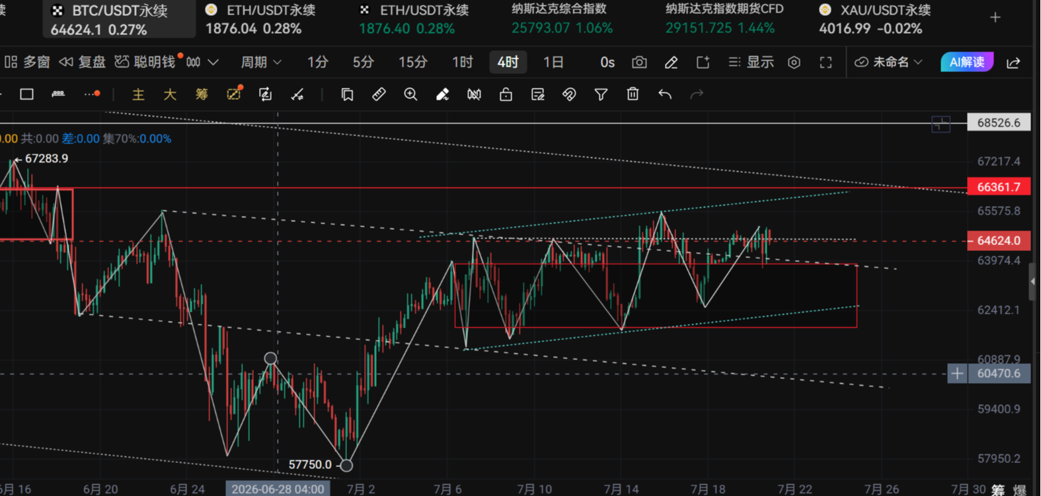Select the red 66361.7 price line label
The height and width of the screenshot is (496, 1041).
999,187
